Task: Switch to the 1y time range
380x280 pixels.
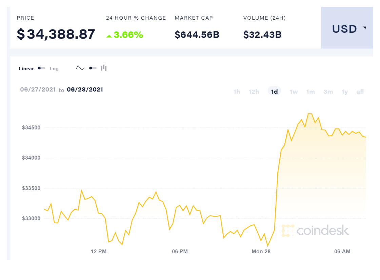Action: click(x=345, y=92)
